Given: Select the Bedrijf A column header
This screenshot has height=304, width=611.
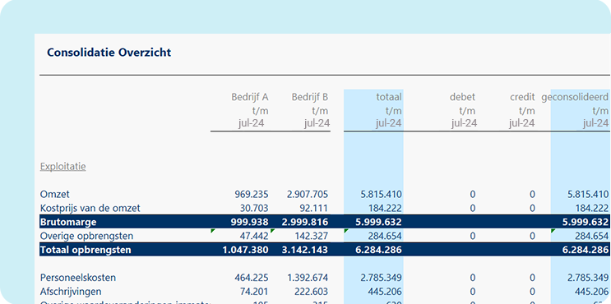Looking at the screenshot, I should [x=250, y=97].
